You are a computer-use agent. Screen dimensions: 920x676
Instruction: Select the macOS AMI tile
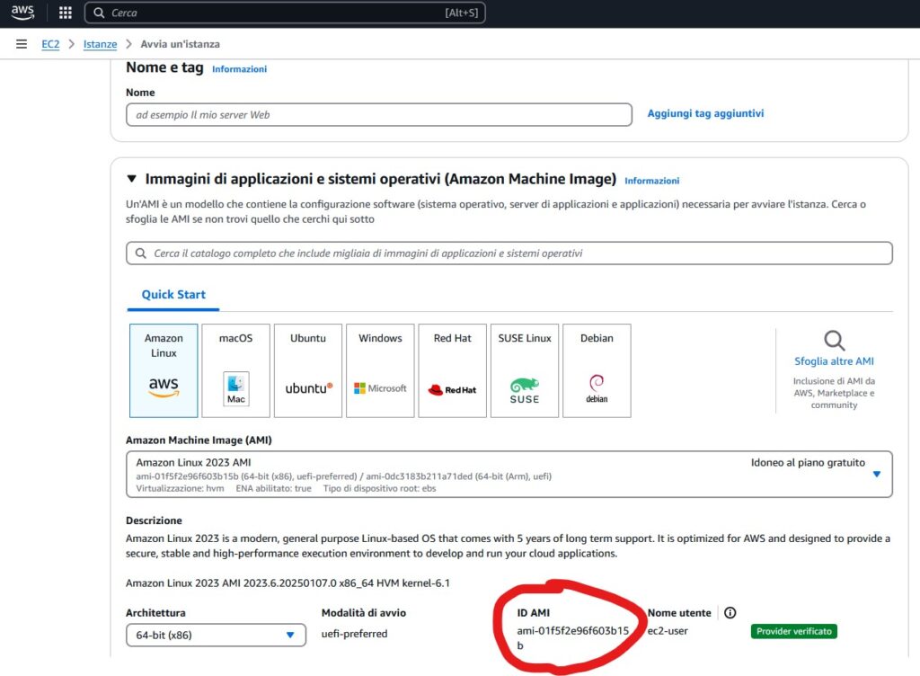coord(236,370)
